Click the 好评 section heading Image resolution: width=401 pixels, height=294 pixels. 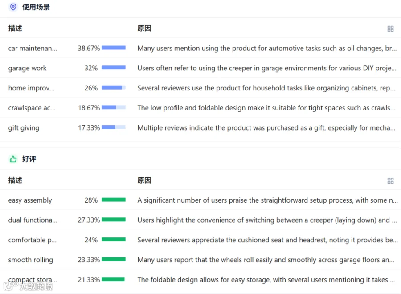coord(29,159)
